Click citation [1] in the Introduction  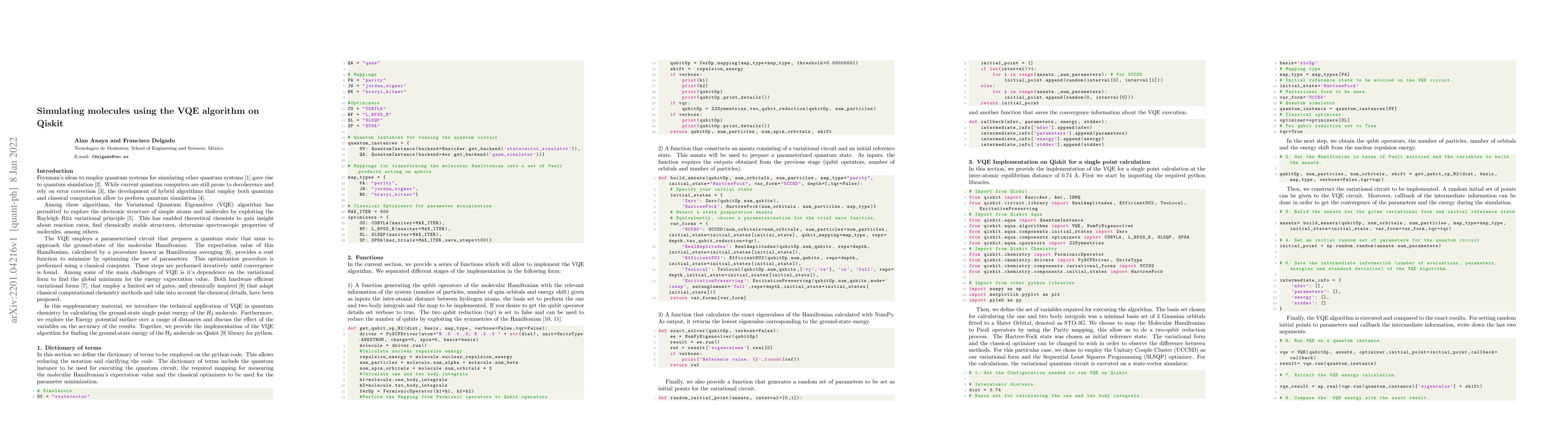[x=247, y=178]
